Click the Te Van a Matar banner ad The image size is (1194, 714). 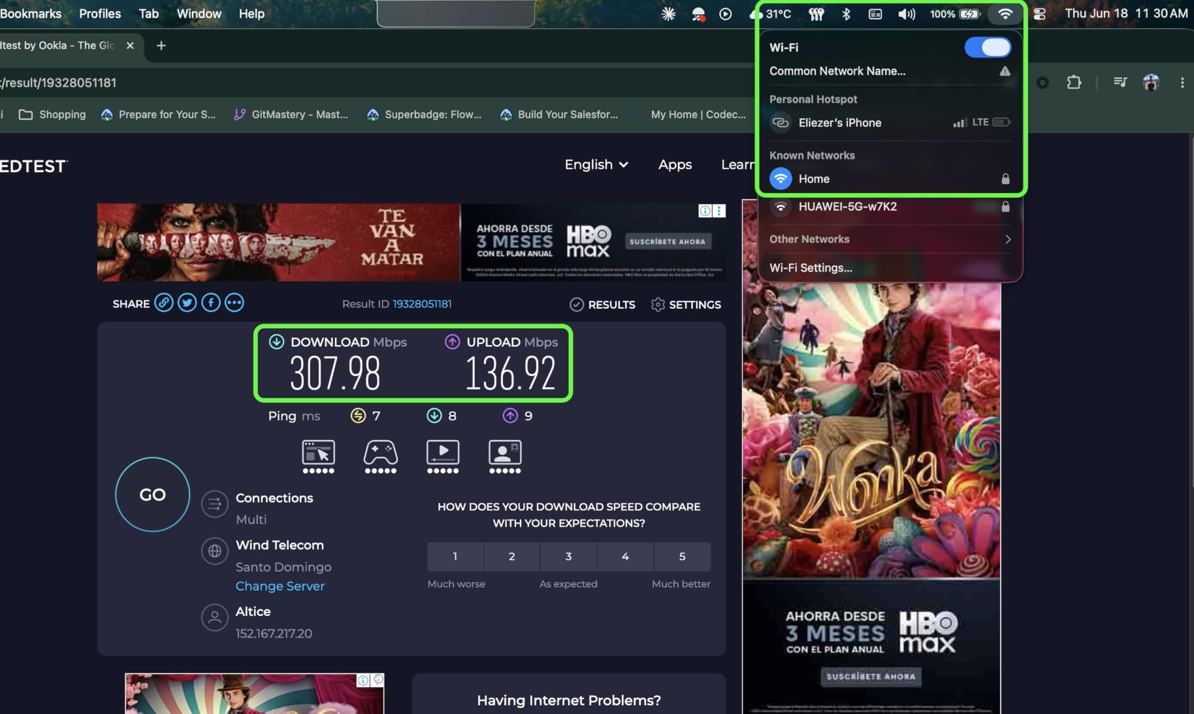pos(278,242)
